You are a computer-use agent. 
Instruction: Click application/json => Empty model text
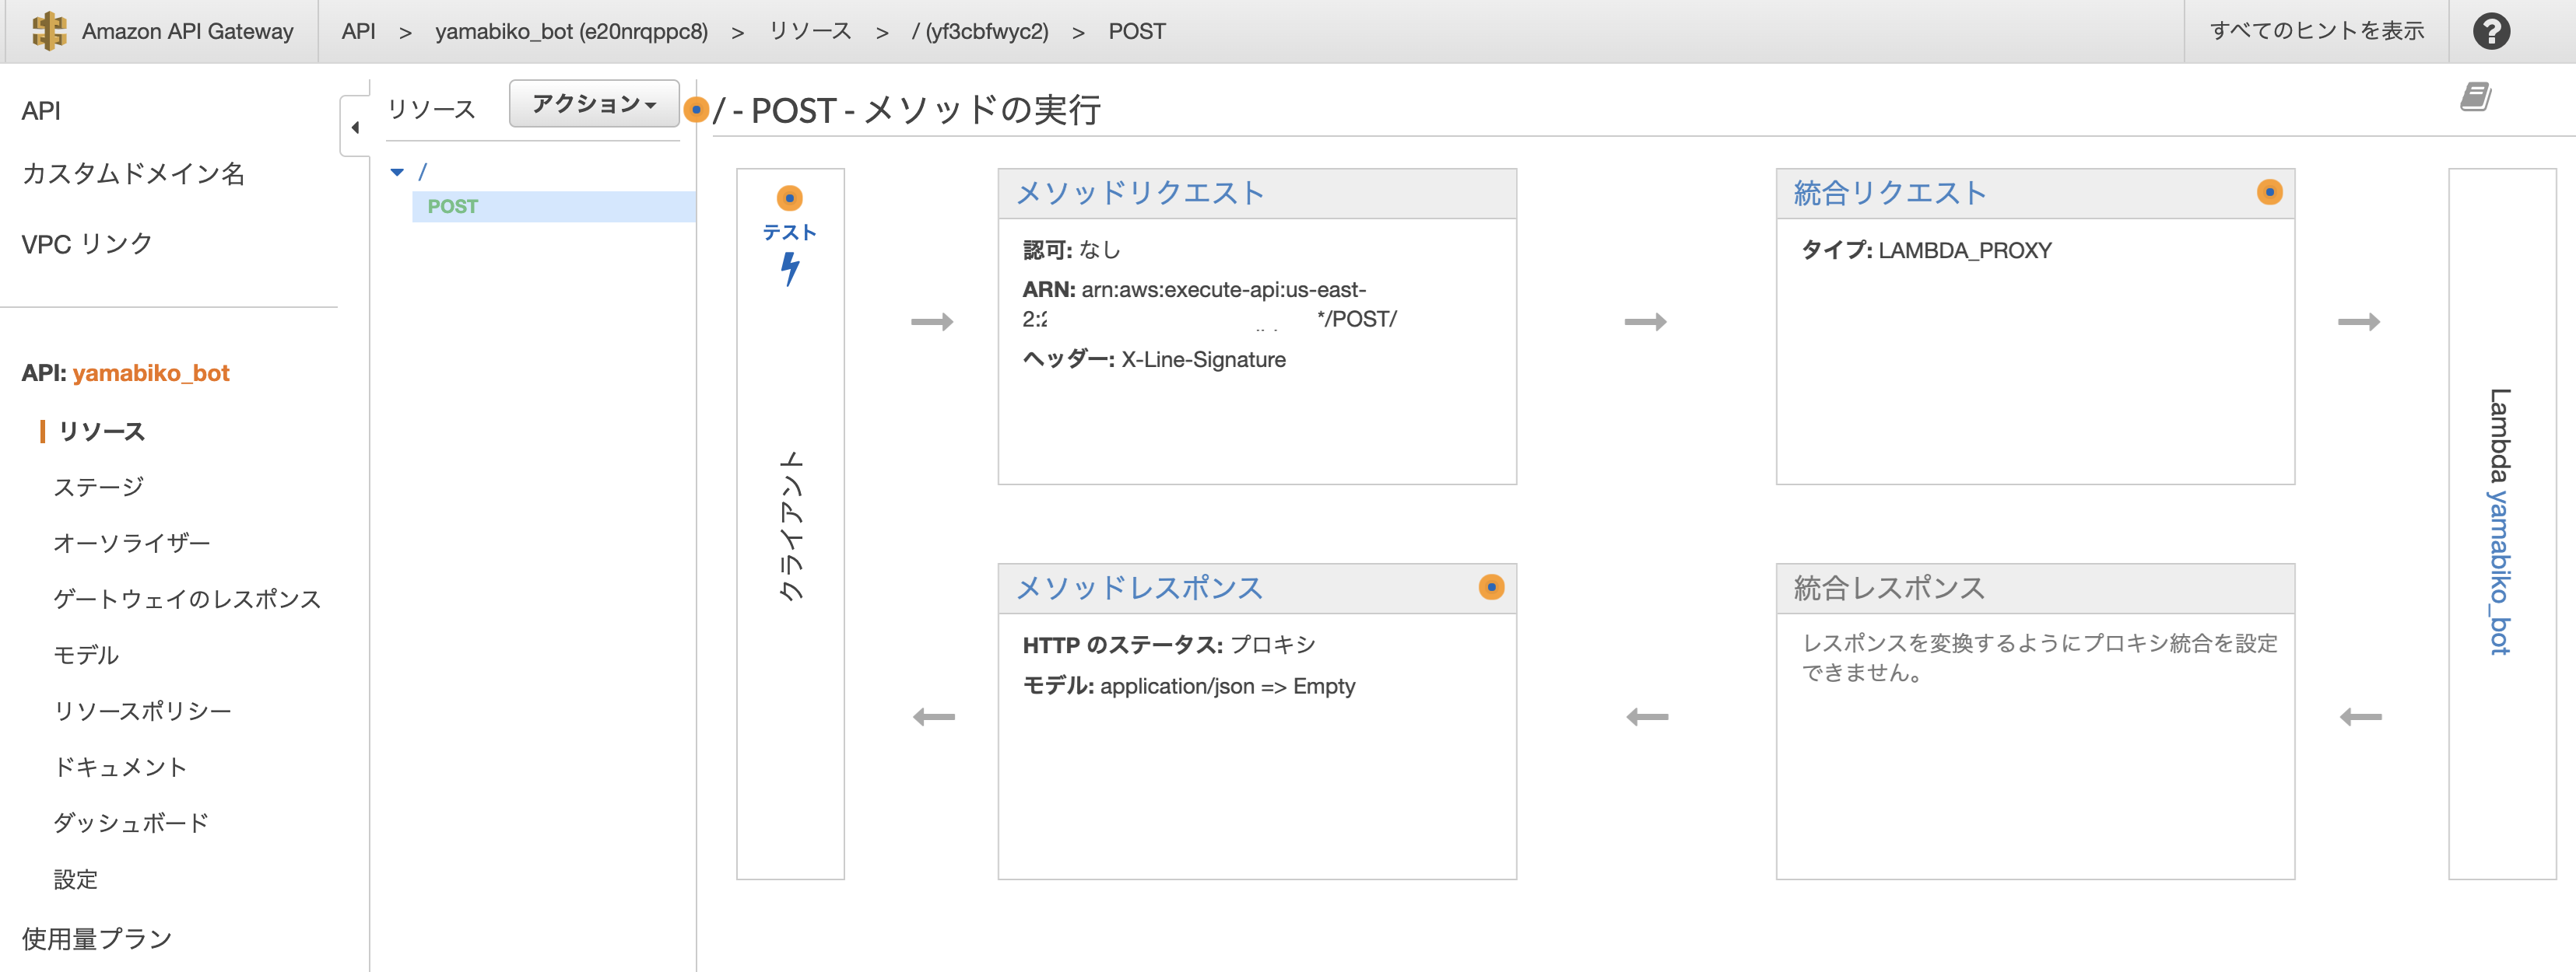(x=1227, y=687)
